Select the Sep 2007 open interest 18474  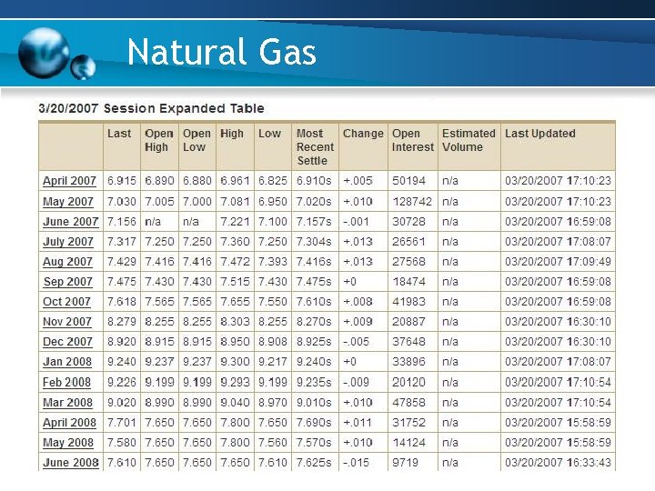[408, 281]
